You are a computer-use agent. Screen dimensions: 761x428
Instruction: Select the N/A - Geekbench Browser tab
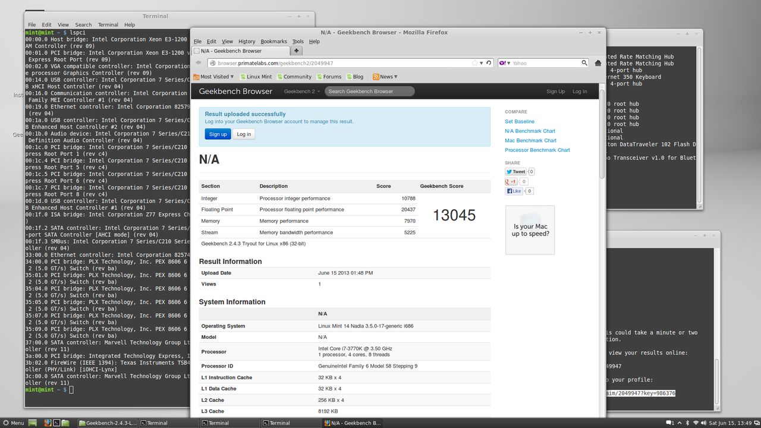(x=241, y=51)
